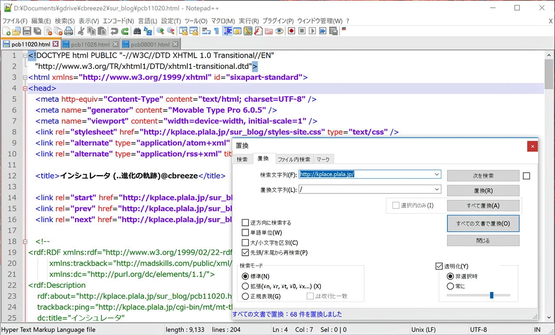The height and width of the screenshot is (335, 555).
Task: Create a new file from the toolbar
Action: point(6,31)
